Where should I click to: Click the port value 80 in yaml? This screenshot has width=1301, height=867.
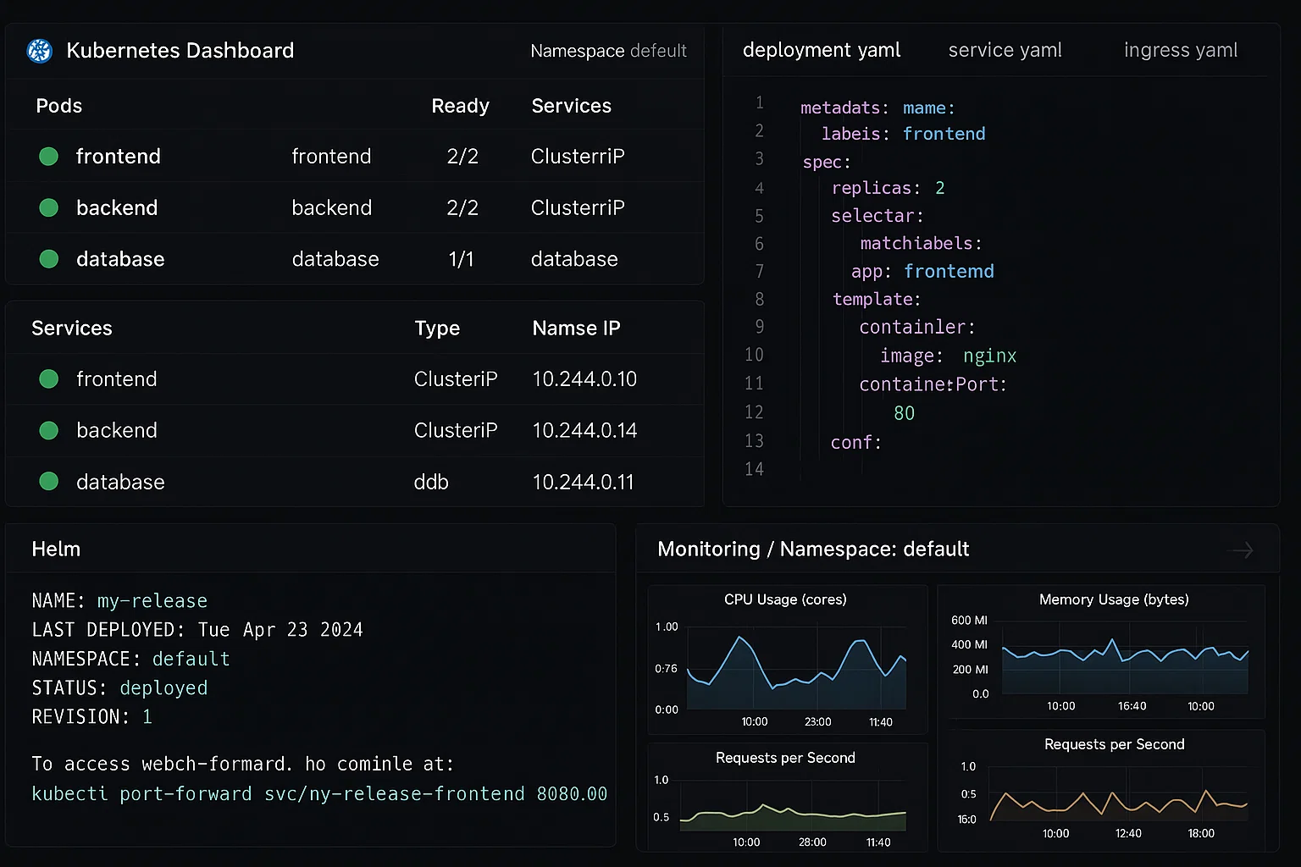click(904, 413)
